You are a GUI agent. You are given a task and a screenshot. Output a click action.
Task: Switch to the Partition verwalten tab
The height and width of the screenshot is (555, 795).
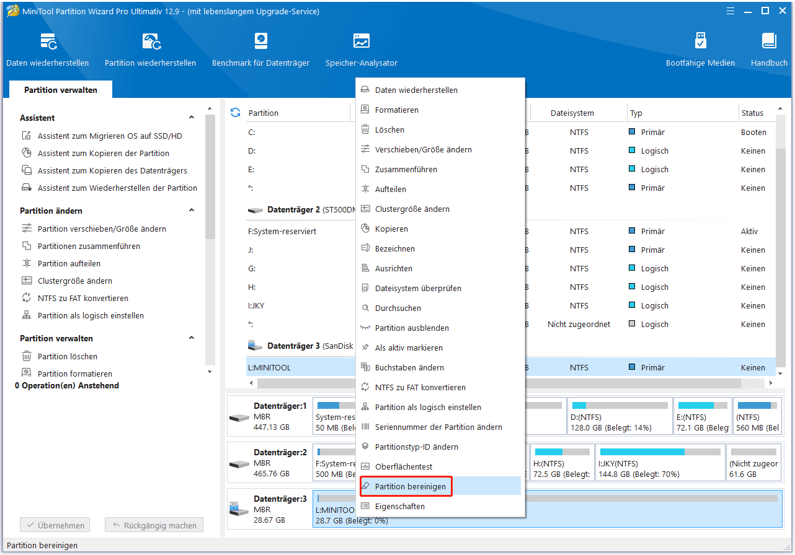point(61,90)
